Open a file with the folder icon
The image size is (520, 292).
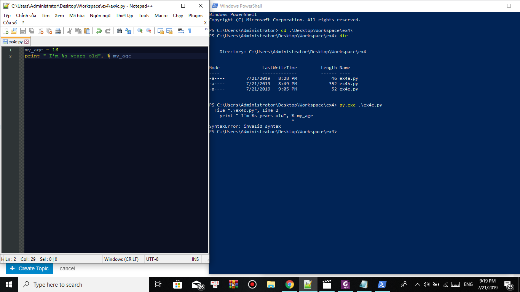[x=14, y=31]
